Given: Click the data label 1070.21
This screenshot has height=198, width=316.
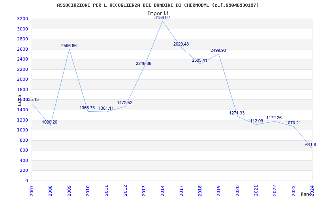Looking at the screenshot, I should coord(293,123).
